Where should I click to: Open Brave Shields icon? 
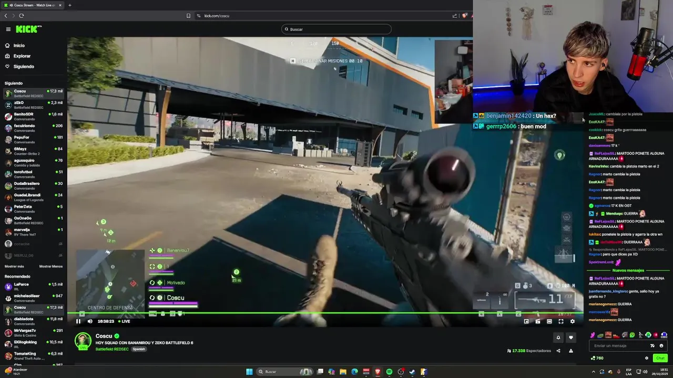pos(464,16)
